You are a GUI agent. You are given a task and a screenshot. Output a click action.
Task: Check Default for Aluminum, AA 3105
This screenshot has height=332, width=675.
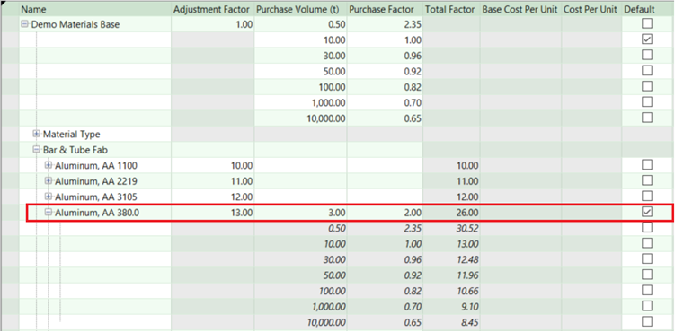tap(647, 196)
